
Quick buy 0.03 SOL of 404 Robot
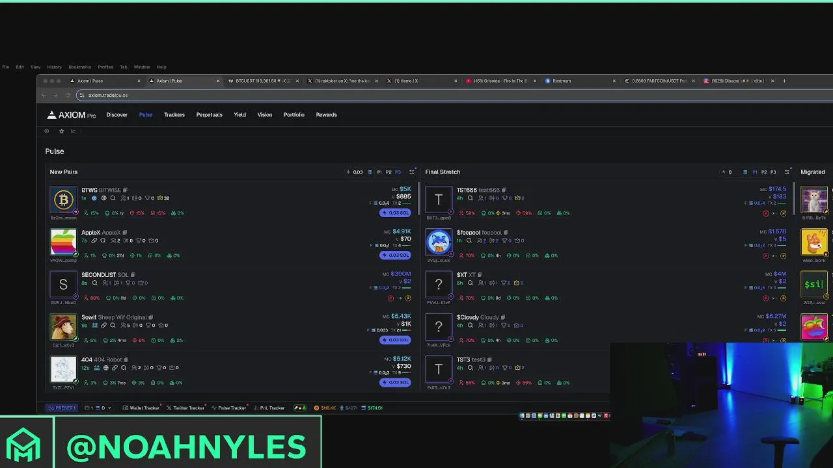396,382
